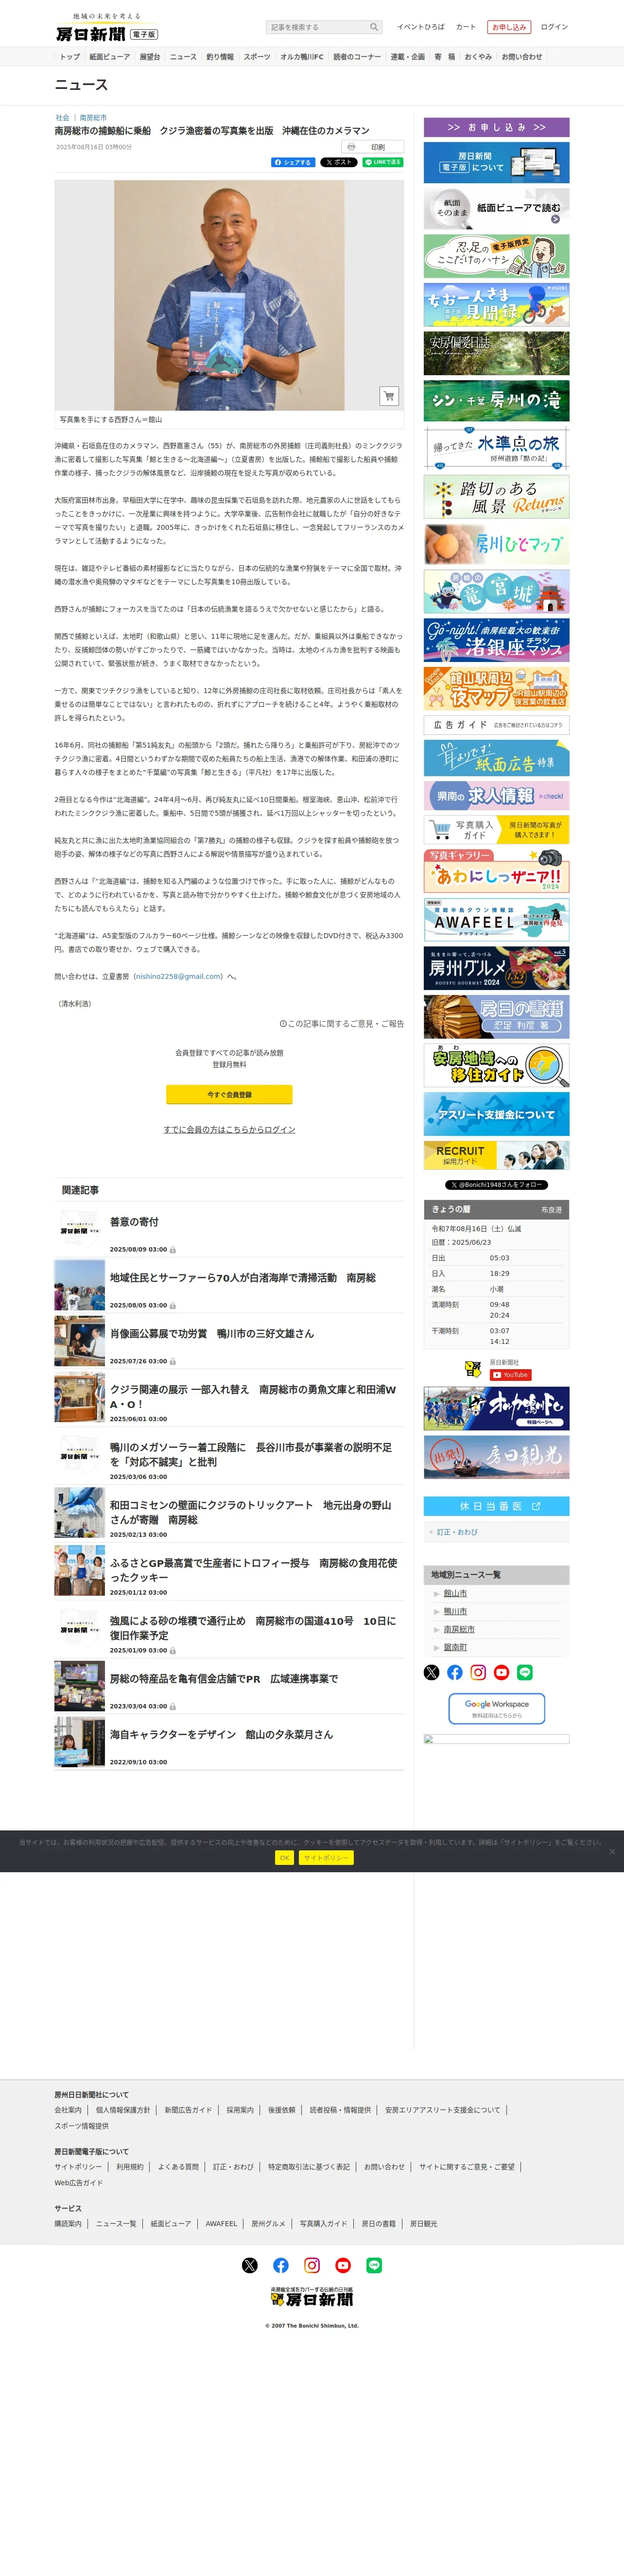Open the 房州ひでマップ sidebar banner
624x2576 pixels.
point(497,544)
